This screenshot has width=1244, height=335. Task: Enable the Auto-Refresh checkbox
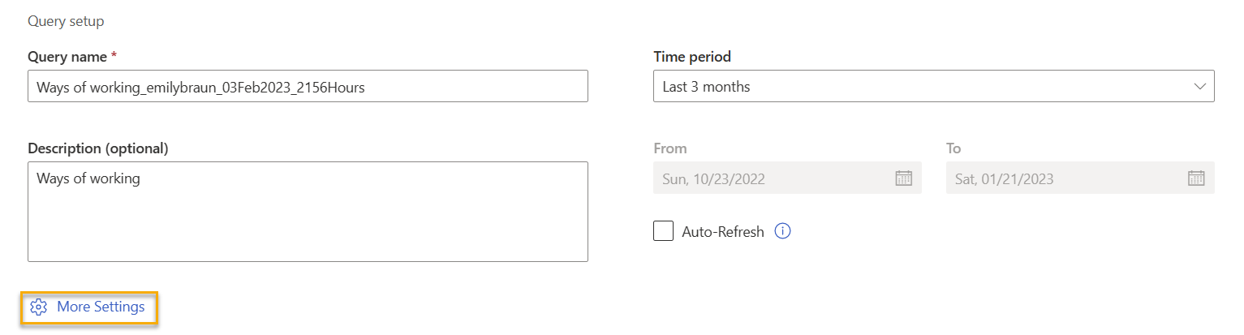[x=664, y=232]
